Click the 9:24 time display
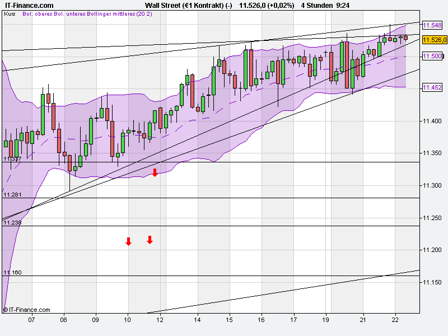 [343, 6]
